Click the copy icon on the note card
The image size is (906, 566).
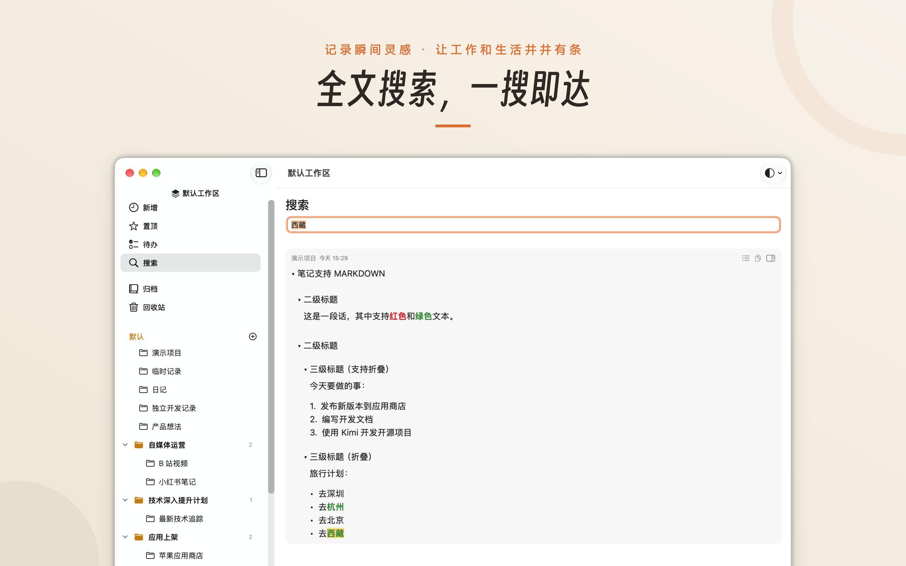(x=758, y=258)
